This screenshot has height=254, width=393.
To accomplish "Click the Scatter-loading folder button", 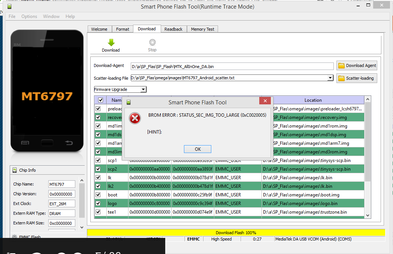I will pos(357,78).
